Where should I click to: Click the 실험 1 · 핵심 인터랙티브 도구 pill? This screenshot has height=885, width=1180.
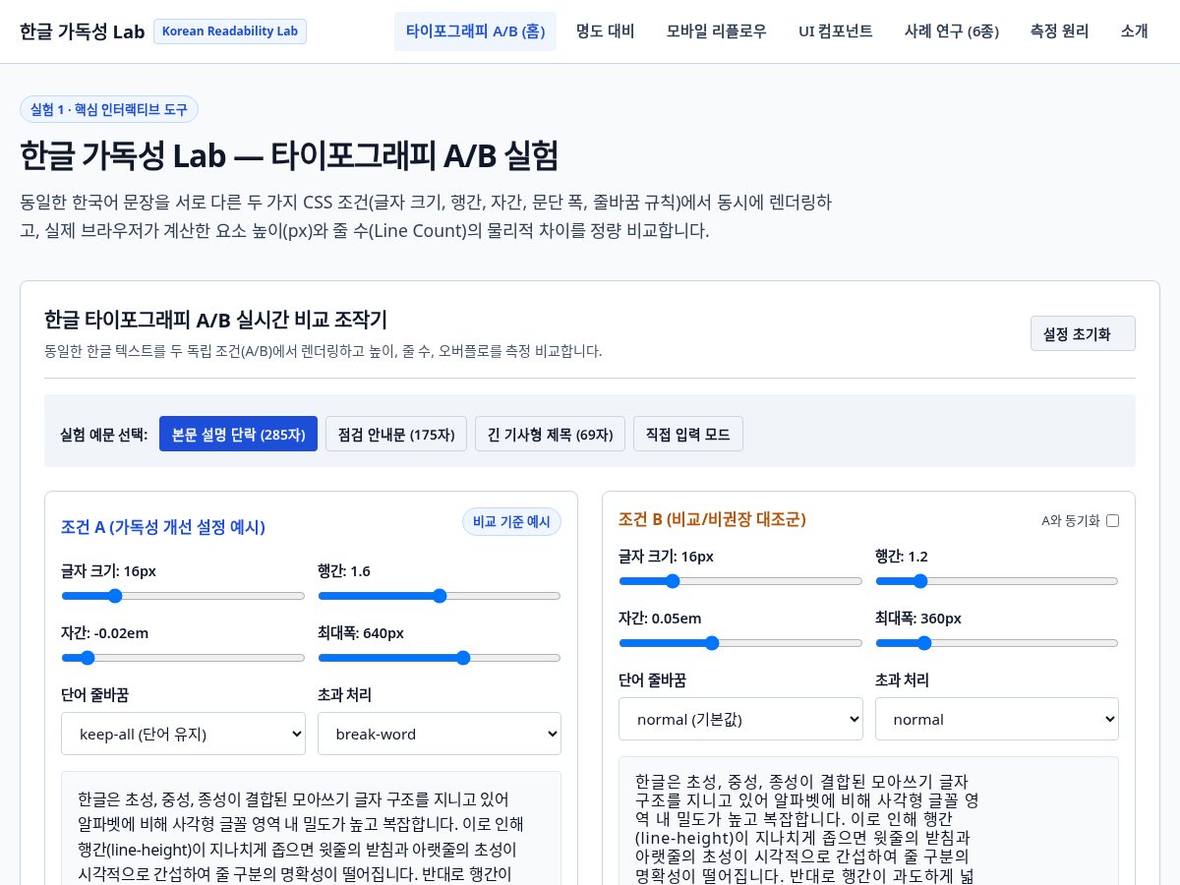109,109
